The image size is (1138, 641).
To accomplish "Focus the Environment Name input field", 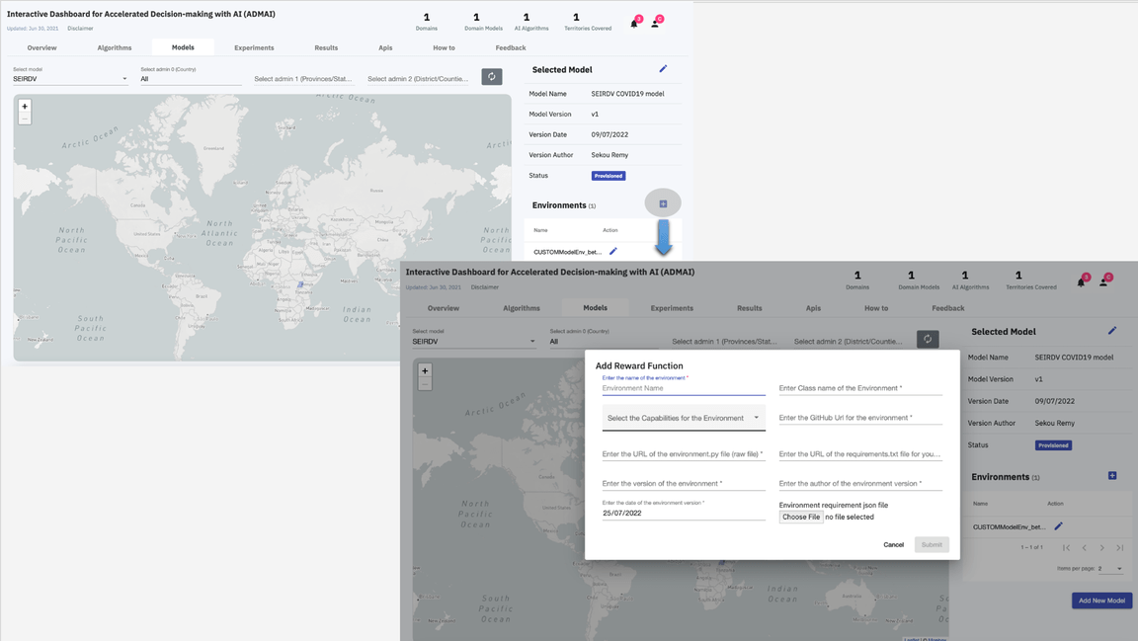I will click(684, 388).
